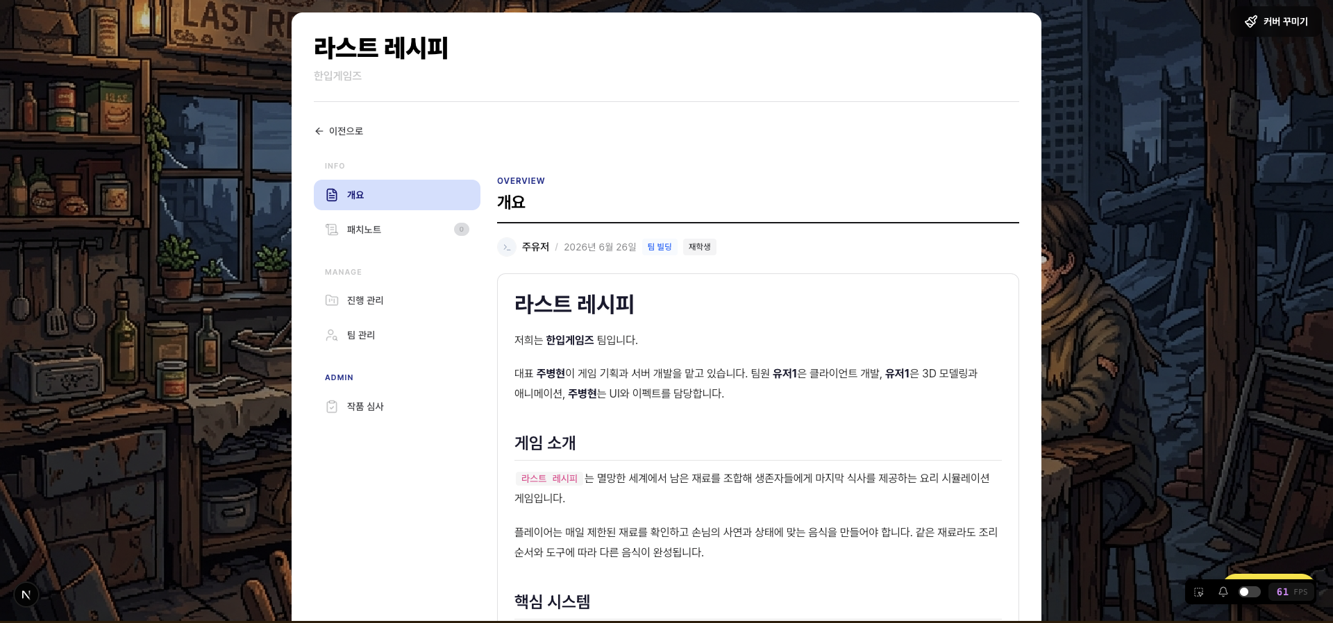
Task: Click the 한입게임즈 subtitle under the page title
Action: pyautogui.click(x=337, y=76)
